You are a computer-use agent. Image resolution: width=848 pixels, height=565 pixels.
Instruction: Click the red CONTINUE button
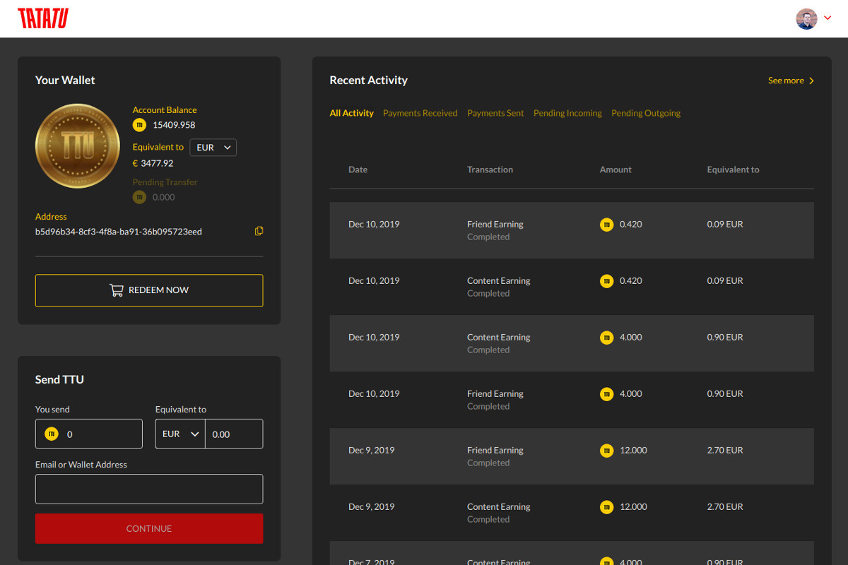tap(149, 528)
